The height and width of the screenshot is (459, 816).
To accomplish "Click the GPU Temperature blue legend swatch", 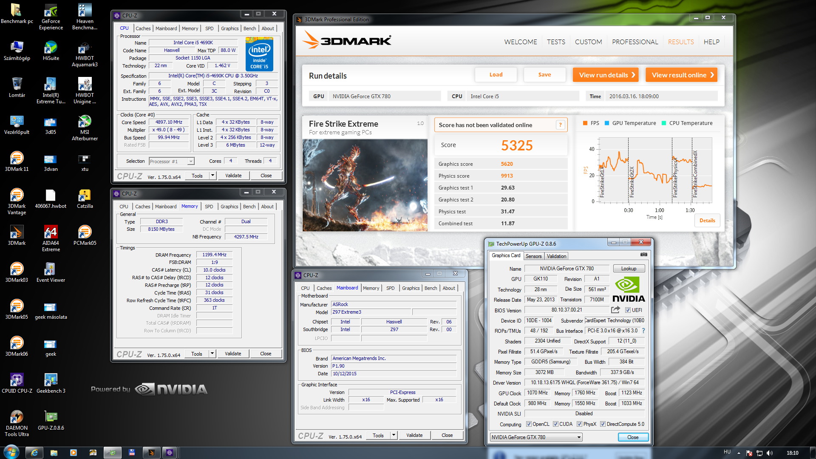I will coord(607,123).
